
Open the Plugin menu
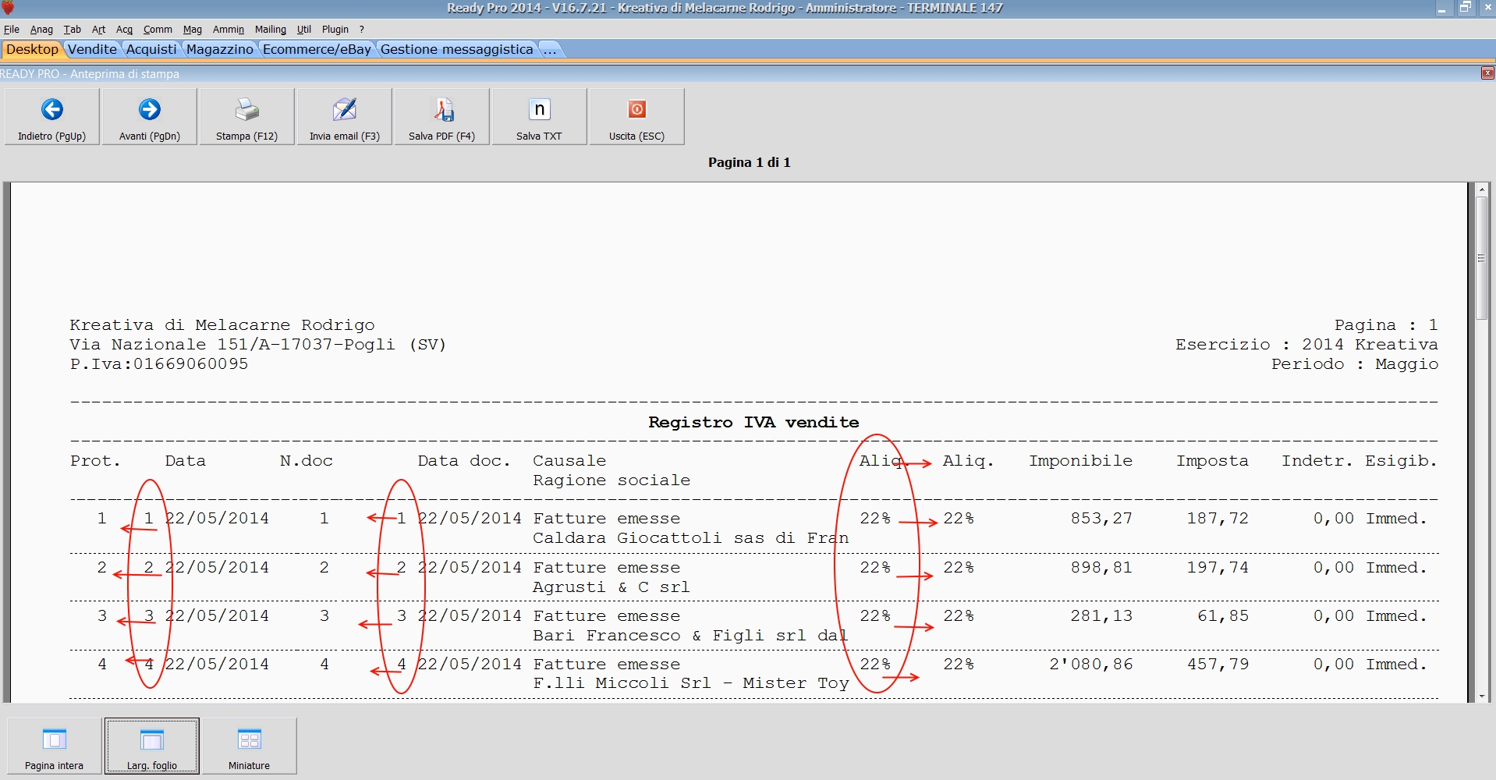(x=335, y=30)
